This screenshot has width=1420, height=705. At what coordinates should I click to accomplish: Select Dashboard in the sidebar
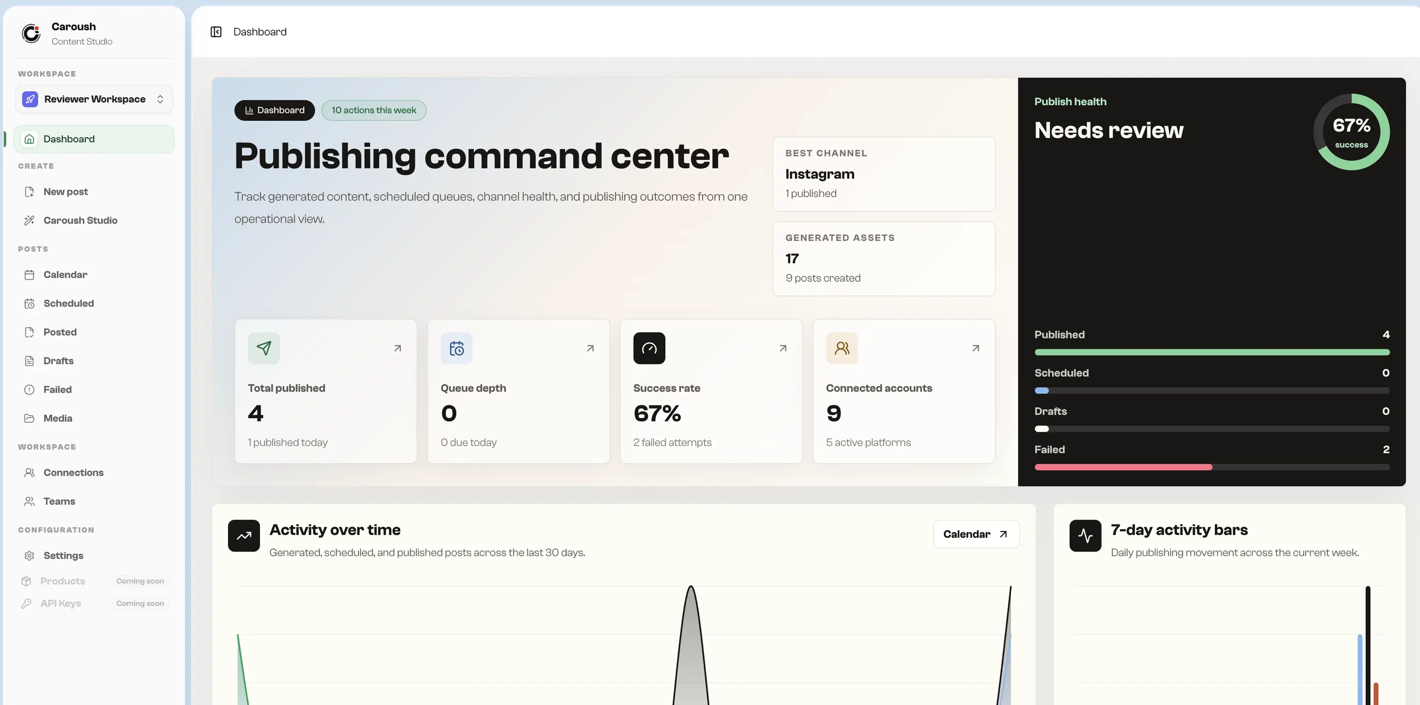(x=94, y=139)
